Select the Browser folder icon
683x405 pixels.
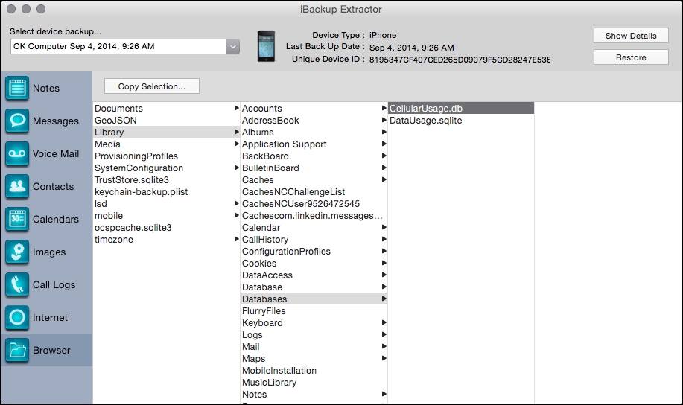pyautogui.click(x=17, y=350)
